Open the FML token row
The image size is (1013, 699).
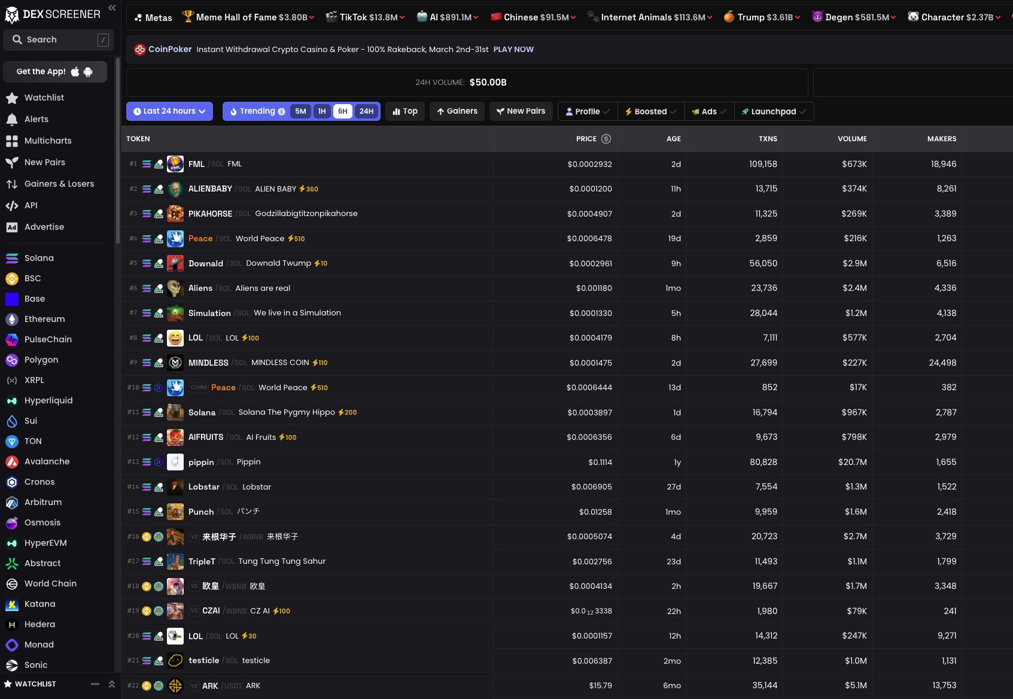coord(567,164)
